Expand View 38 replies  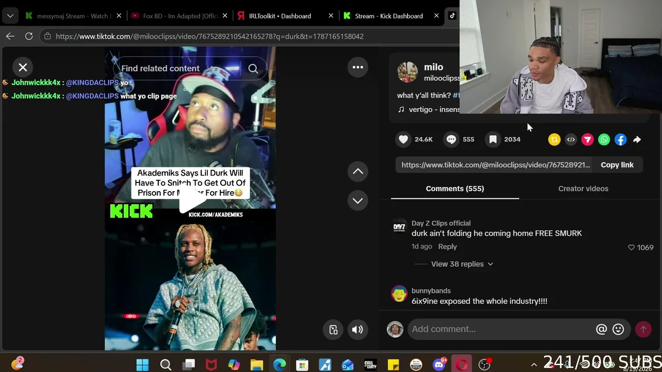(x=462, y=264)
